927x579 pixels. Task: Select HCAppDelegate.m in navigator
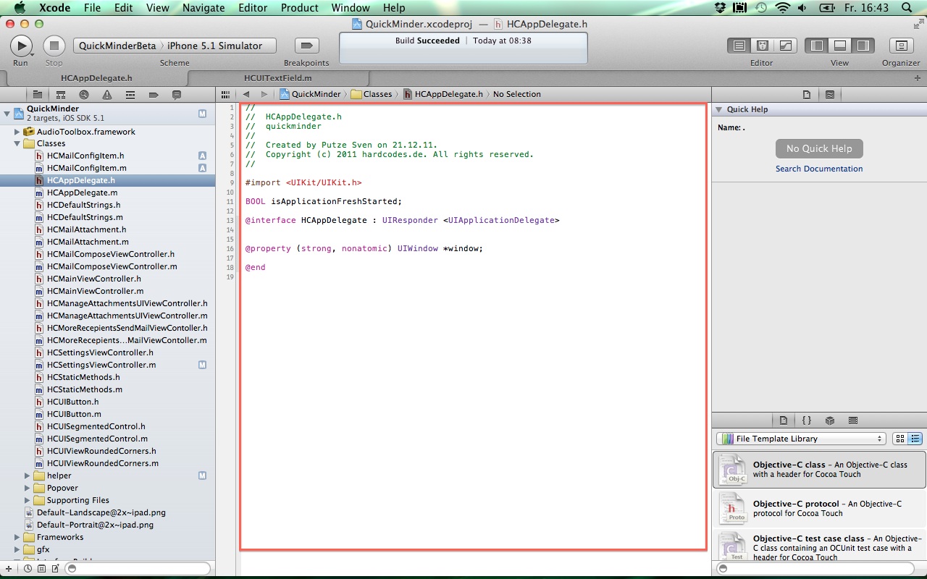[x=82, y=193]
